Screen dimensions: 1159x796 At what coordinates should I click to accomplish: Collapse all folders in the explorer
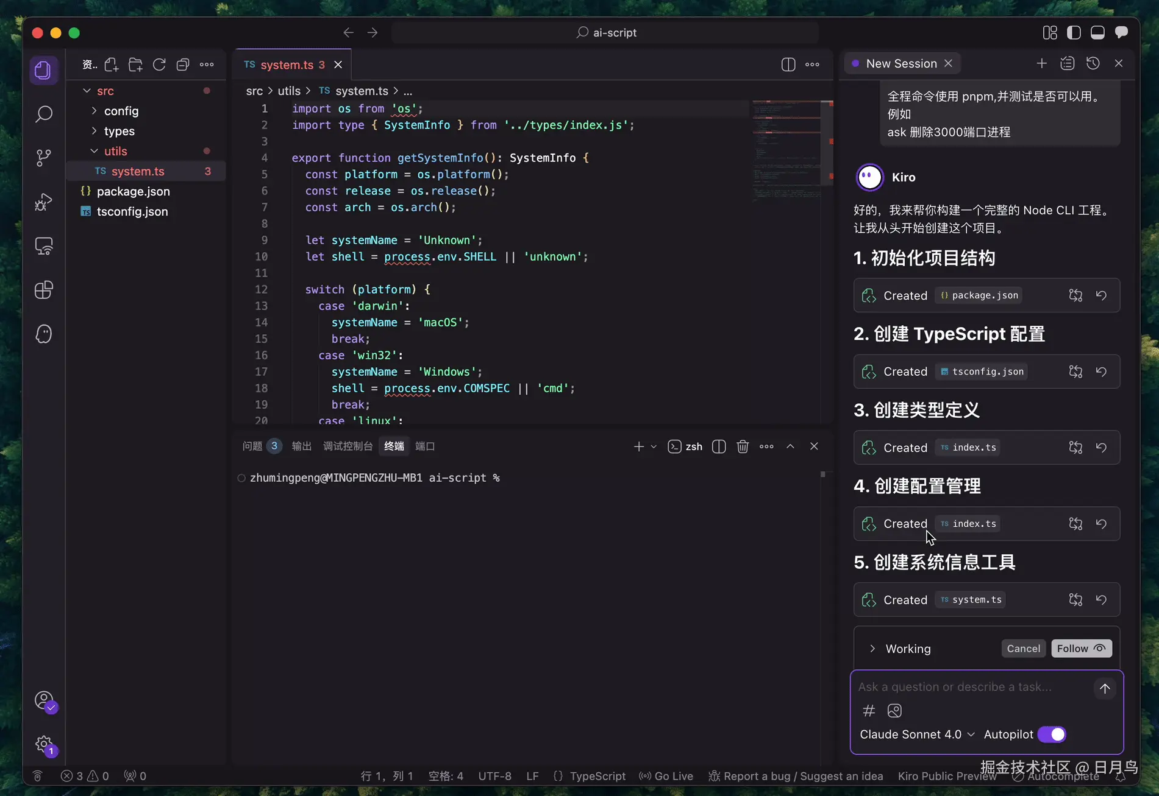pos(183,65)
